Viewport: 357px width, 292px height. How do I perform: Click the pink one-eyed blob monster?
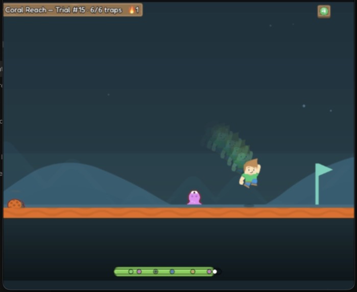(x=194, y=198)
